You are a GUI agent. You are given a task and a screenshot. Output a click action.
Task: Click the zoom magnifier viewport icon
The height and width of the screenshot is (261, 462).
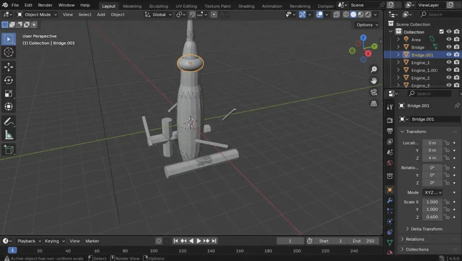tap(374, 69)
